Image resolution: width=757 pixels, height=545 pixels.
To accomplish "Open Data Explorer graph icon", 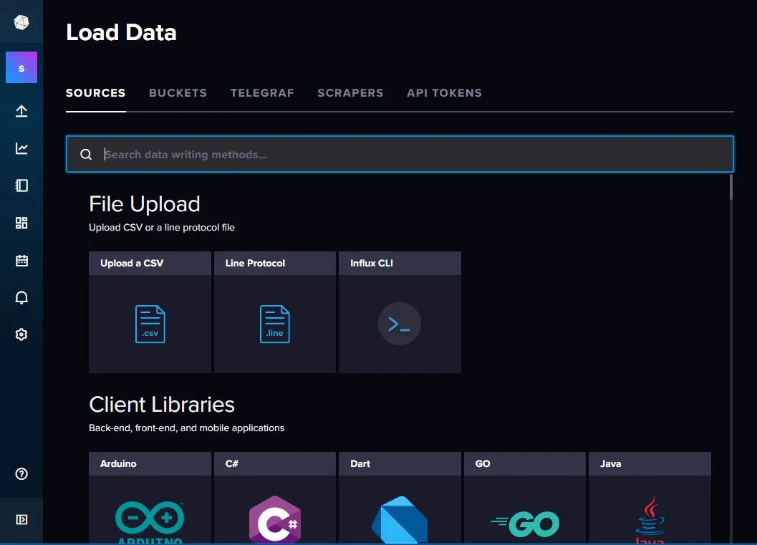I will click(x=21, y=148).
